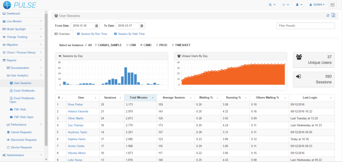Sort table by Total Minutes column
Image resolution: width=342 pixels, height=162 pixels.
140,97
